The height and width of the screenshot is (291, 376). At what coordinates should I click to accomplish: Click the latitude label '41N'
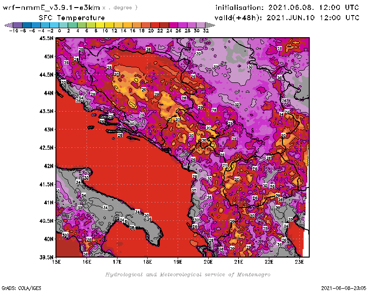(48, 202)
